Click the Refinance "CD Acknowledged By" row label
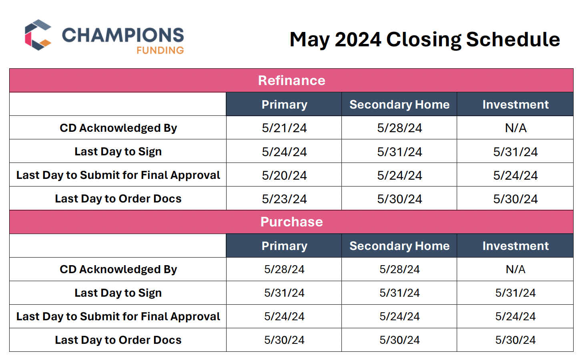The width and height of the screenshot is (586, 361). click(x=118, y=128)
